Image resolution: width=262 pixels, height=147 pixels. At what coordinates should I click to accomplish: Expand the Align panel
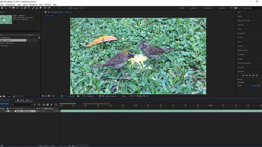(x=239, y=29)
